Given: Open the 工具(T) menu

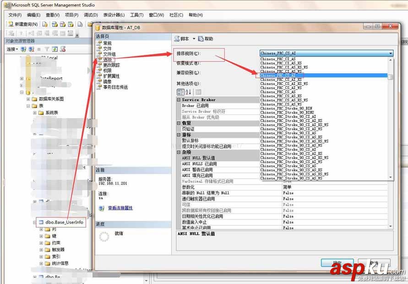Looking at the screenshot, I should coord(136,15).
